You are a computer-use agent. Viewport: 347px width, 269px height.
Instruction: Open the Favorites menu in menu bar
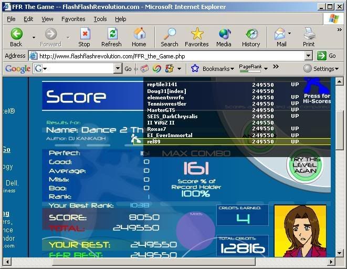(73, 19)
